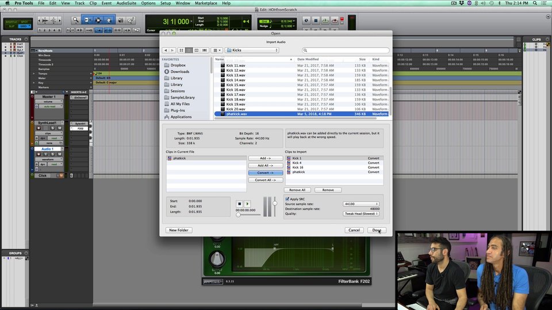
Task: Open Grid mode dropdown arrow
Action: 29,26
